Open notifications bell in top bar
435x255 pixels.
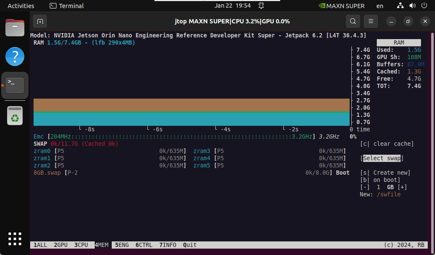click(x=261, y=6)
